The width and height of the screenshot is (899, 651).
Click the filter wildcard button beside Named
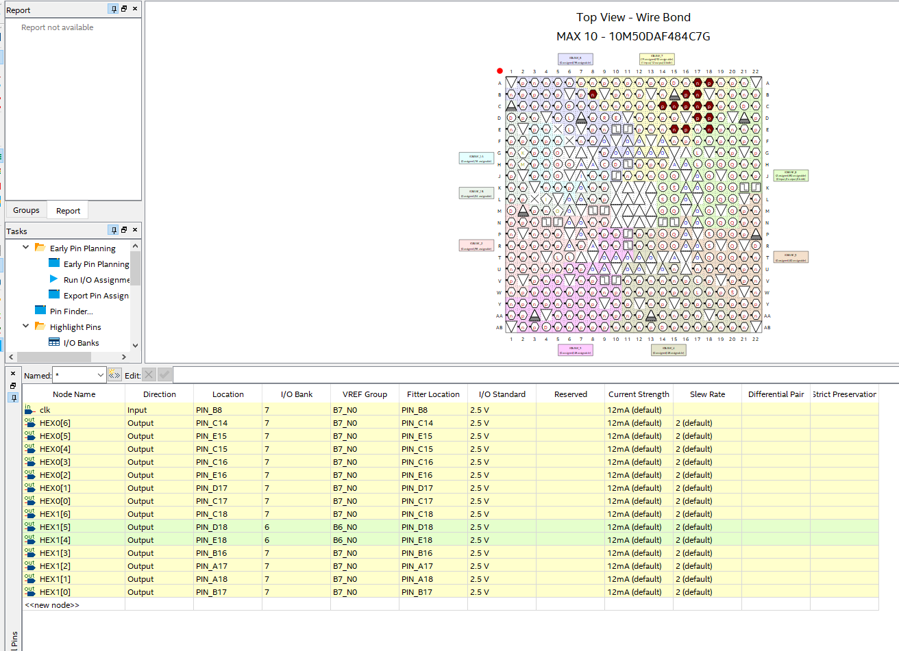click(x=114, y=375)
